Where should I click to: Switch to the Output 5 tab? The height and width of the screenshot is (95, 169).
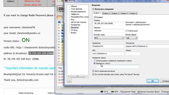point(133,13)
